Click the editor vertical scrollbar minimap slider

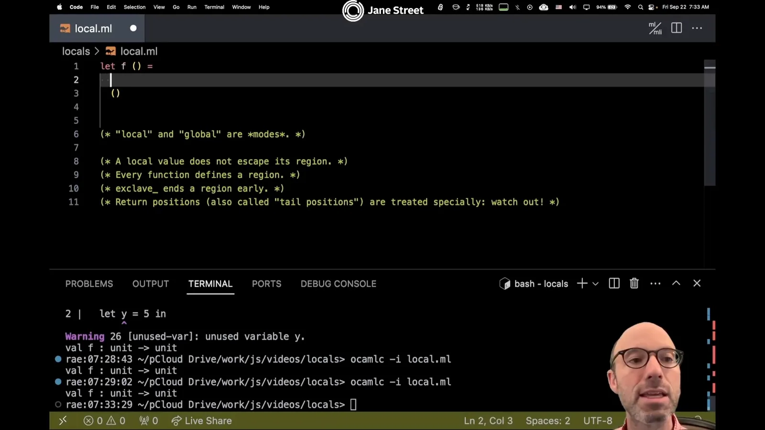click(710, 123)
